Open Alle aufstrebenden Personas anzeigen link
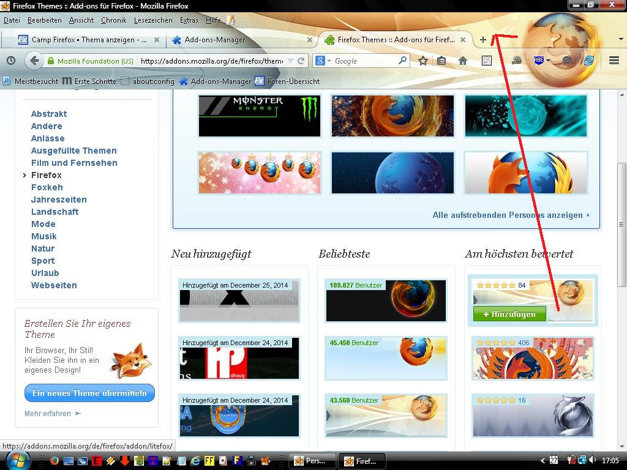The width and height of the screenshot is (627, 470). pyautogui.click(x=511, y=215)
